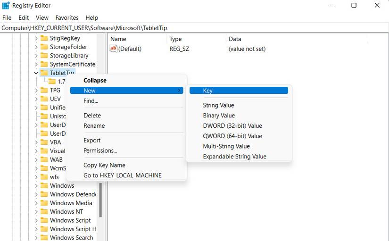Click the VBA folder icon
389x241 pixels.
(44, 142)
